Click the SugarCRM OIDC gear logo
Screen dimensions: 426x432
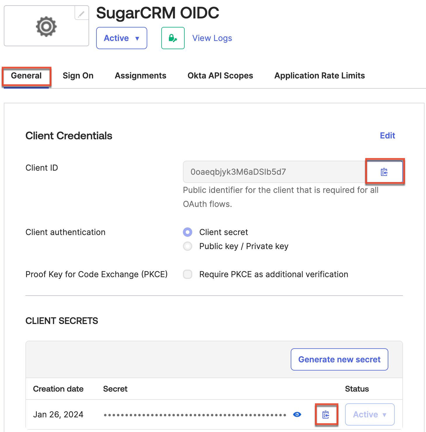coord(46,26)
